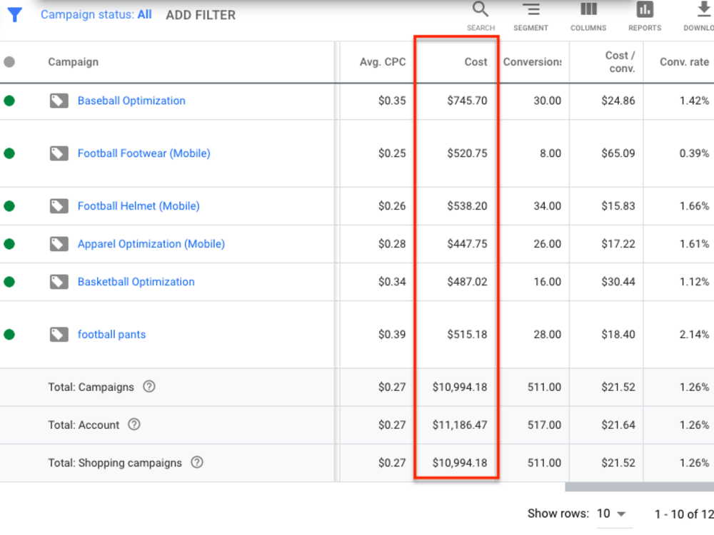Click the horizontal table scrollbar
Screen dimensions: 714x535
pos(639,487)
